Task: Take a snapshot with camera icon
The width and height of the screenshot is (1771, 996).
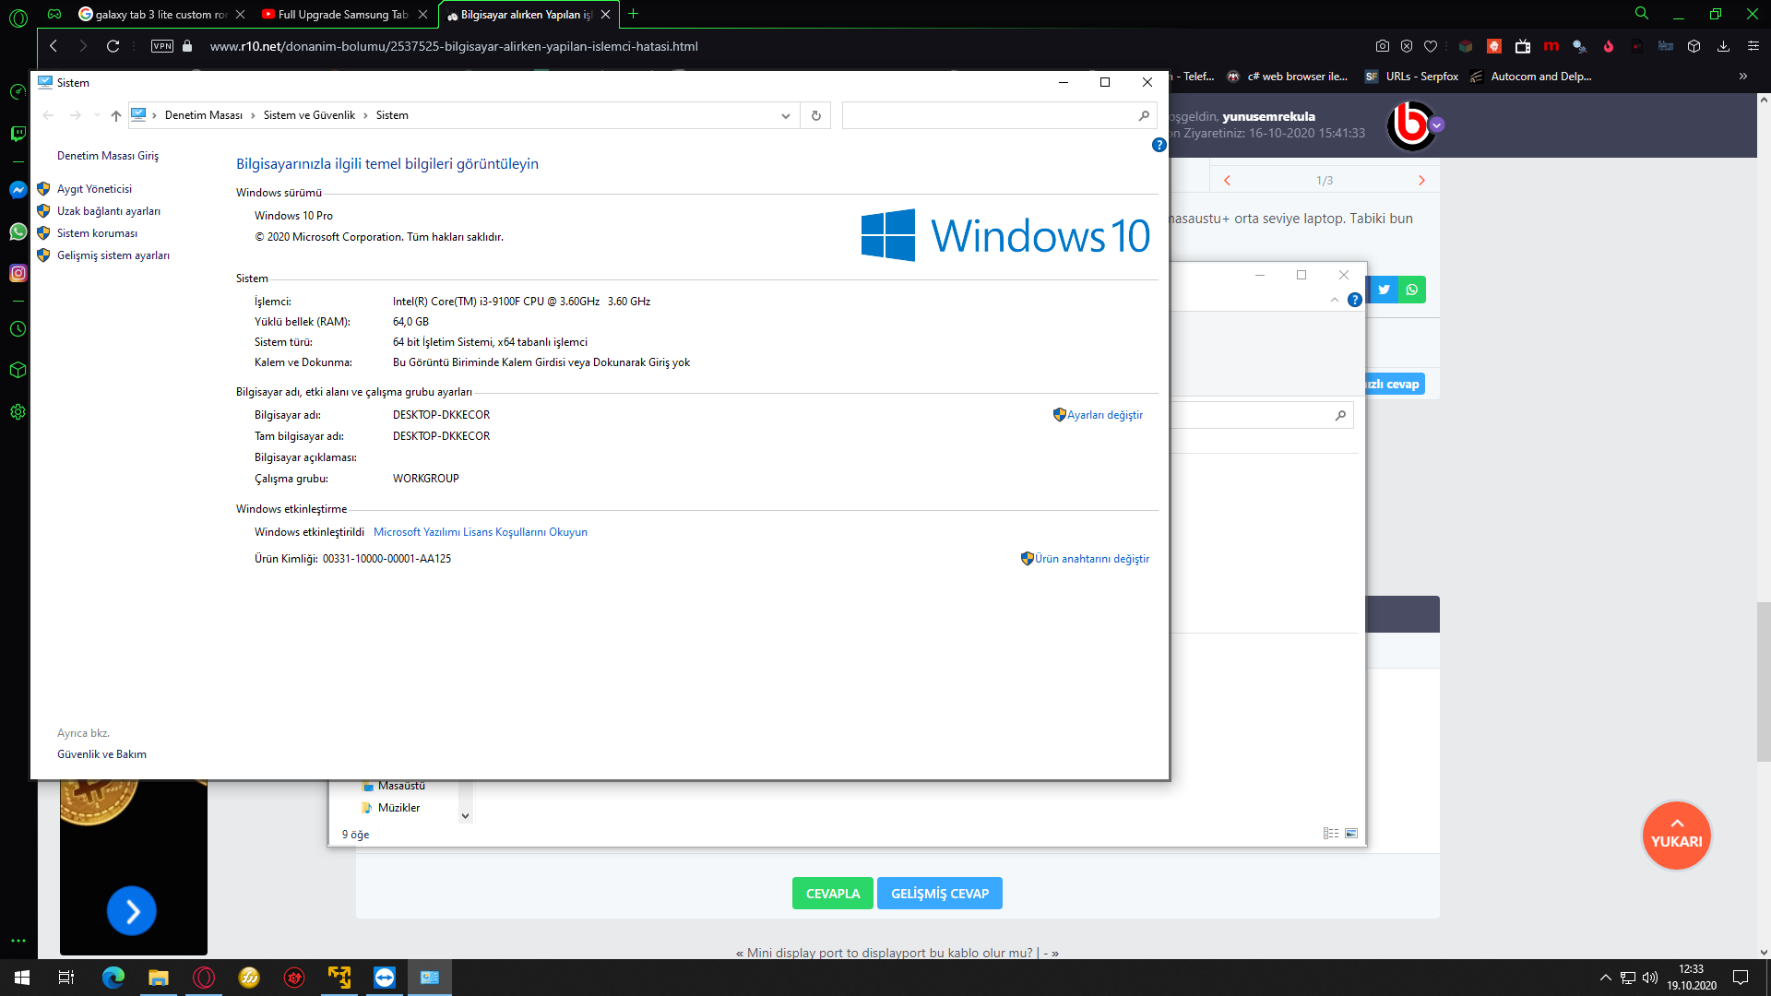Action: click(1382, 46)
